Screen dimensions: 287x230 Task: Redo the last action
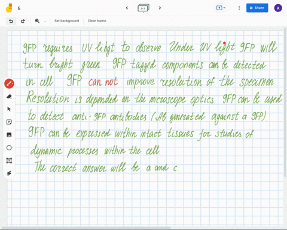[23, 21]
